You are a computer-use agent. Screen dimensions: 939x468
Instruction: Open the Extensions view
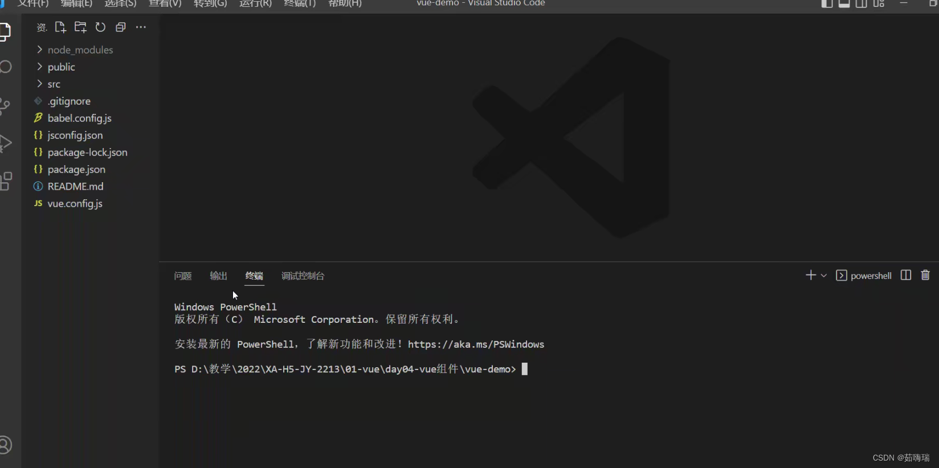pos(6,181)
